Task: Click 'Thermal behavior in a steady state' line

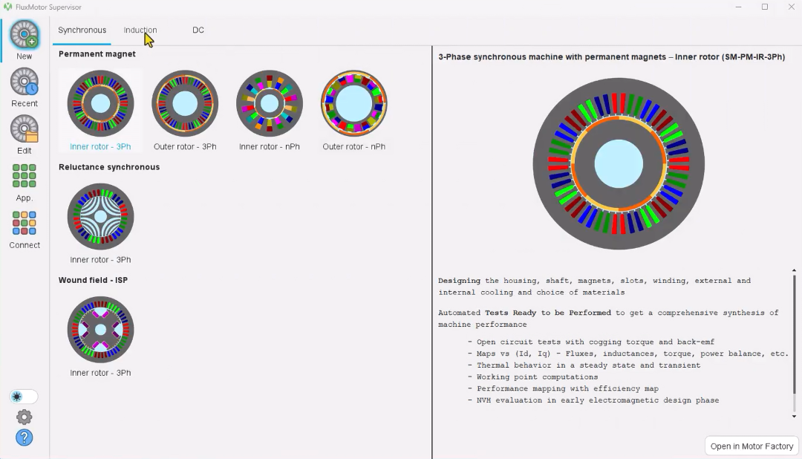Action: pos(584,365)
